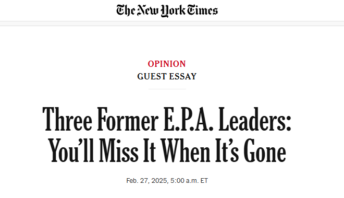Screen dimensions: 344x198
Task: Click "E.P.A." in the headline
Action: [189, 120]
